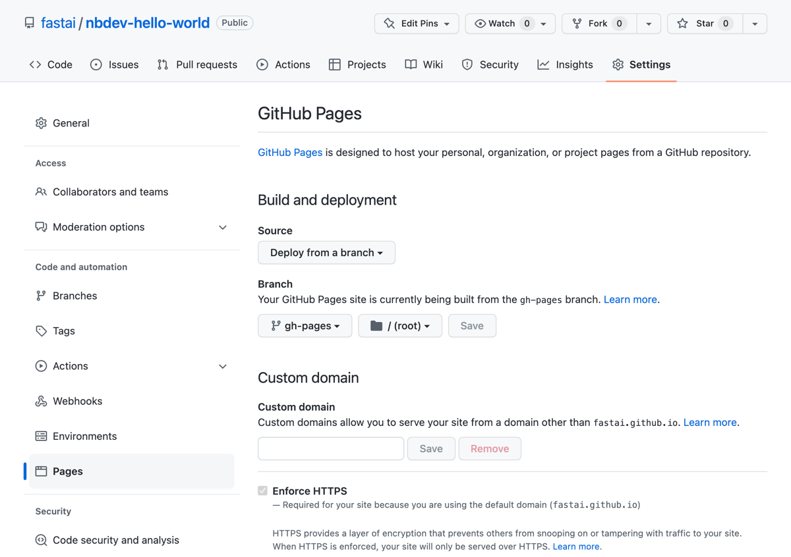The image size is (791, 557).
Task: Click the custom domain text field
Action: click(x=331, y=448)
